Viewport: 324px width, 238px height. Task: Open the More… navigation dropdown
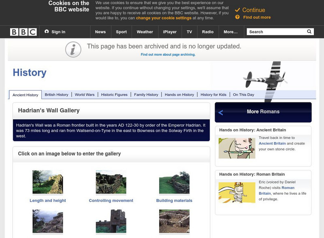pos(230,32)
